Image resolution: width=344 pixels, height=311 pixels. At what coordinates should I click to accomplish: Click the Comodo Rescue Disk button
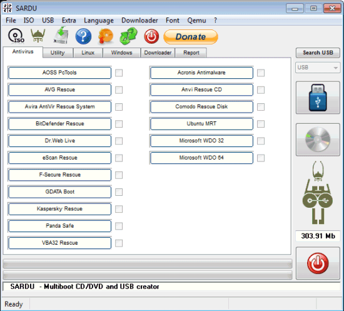[201, 107]
